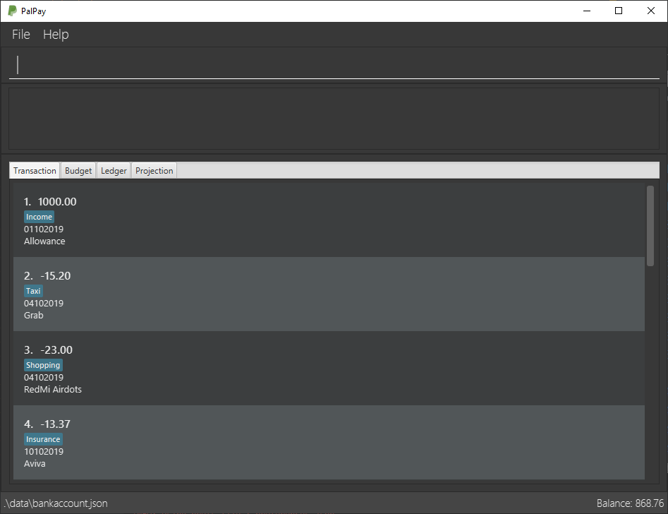Image resolution: width=668 pixels, height=514 pixels.
Task: Click the Allowance description text
Action: (x=44, y=241)
